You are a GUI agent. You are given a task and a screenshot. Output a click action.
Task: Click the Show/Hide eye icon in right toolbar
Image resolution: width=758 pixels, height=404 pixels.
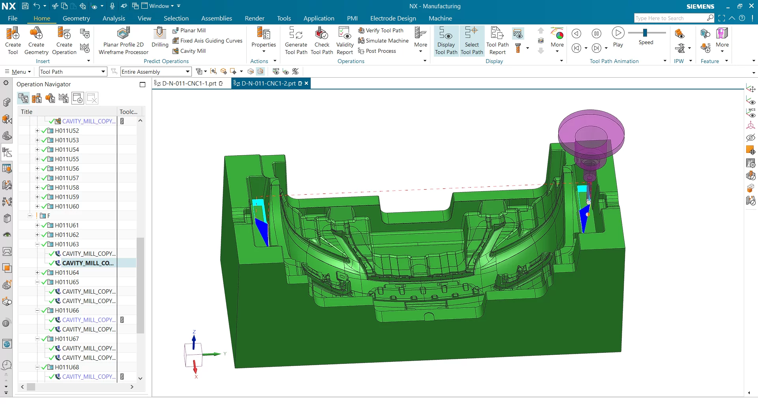point(750,138)
